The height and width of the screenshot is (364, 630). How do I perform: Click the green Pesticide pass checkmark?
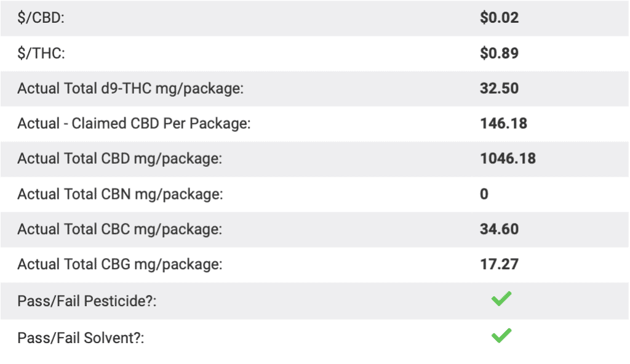coord(501,300)
